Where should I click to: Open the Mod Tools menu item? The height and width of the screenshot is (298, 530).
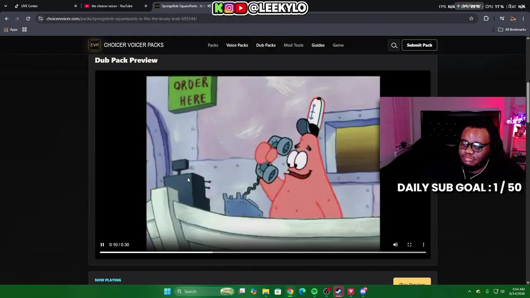point(294,45)
